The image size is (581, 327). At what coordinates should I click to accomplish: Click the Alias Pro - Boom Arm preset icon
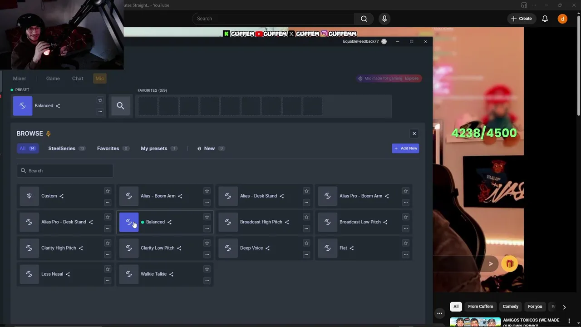pyautogui.click(x=328, y=196)
